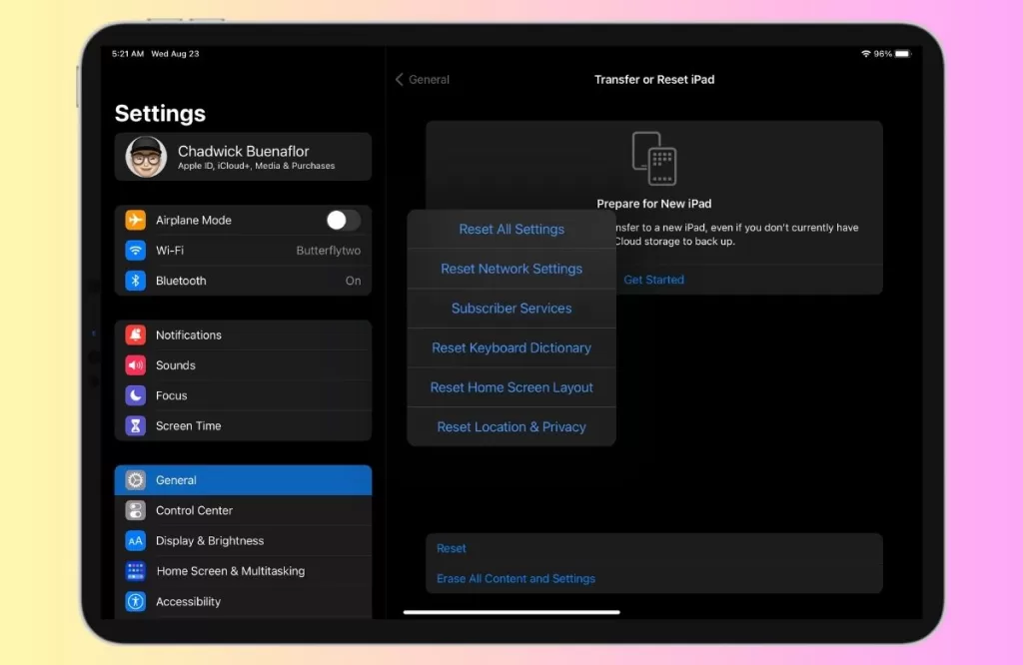Tap the Wi-Fi icon in sidebar
The width and height of the screenshot is (1023, 665).
click(x=135, y=251)
